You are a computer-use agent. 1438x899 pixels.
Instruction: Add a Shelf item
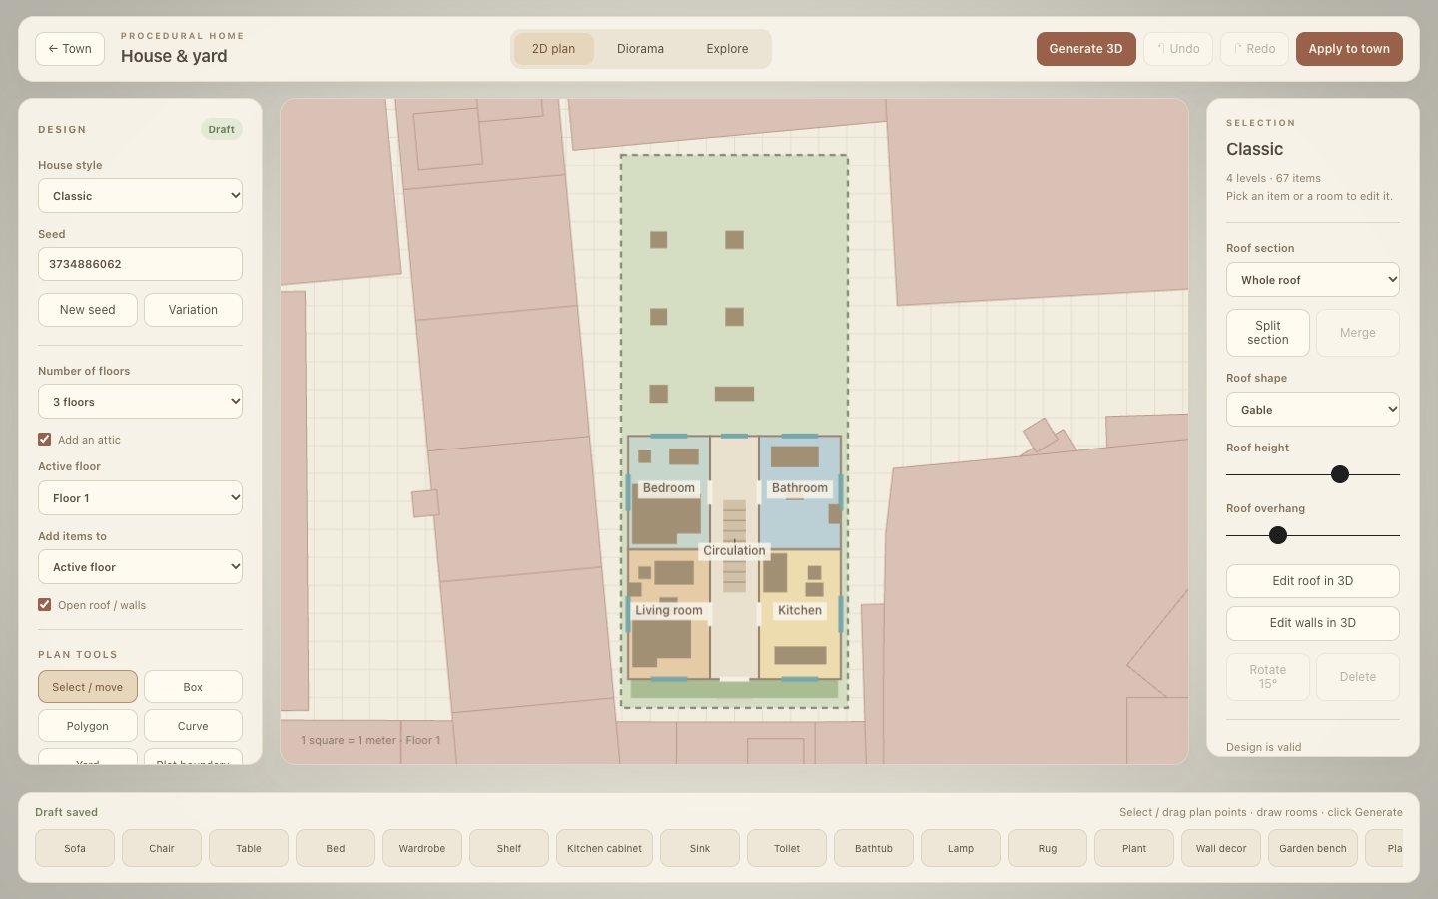click(x=509, y=848)
